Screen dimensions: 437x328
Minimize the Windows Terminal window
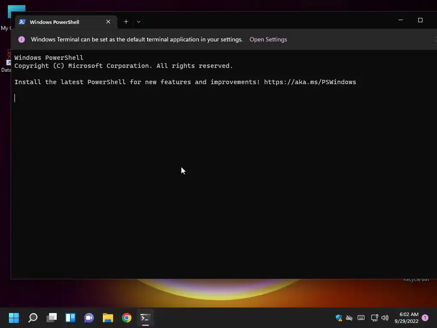pyautogui.click(x=401, y=20)
